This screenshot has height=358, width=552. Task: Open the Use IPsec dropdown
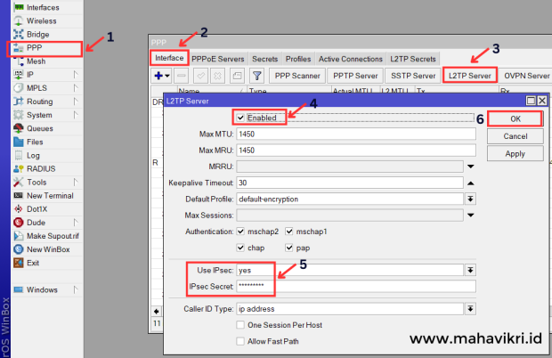pos(469,270)
